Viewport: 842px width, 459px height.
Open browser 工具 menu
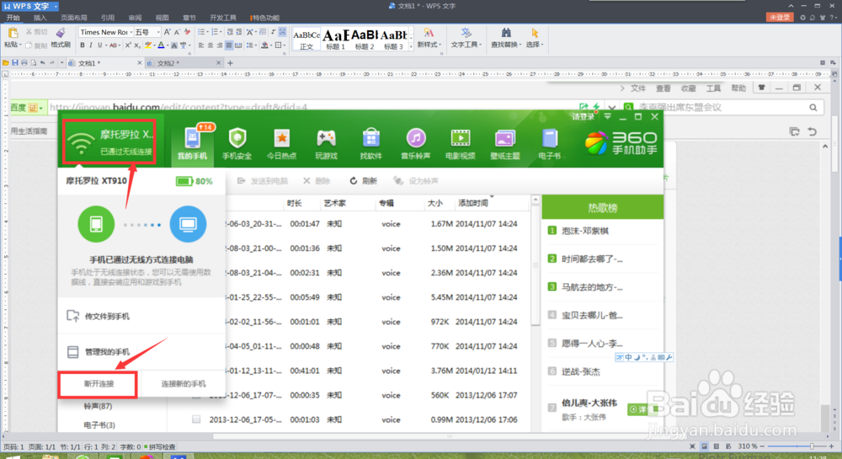point(713,88)
